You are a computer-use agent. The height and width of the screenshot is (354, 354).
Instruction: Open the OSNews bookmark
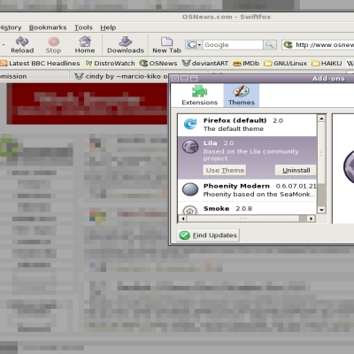[158, 64]
